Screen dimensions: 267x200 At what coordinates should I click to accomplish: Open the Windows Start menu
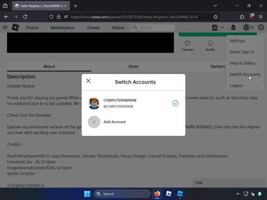tap(87, 194)
